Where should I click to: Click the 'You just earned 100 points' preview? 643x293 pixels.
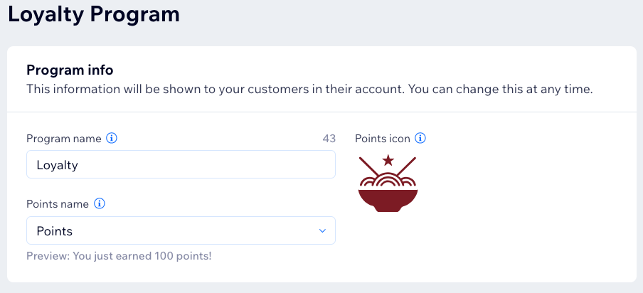tap(119, 257)
